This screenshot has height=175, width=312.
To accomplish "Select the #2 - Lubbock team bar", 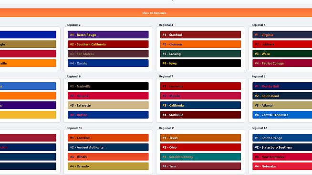I will [282, 44].
